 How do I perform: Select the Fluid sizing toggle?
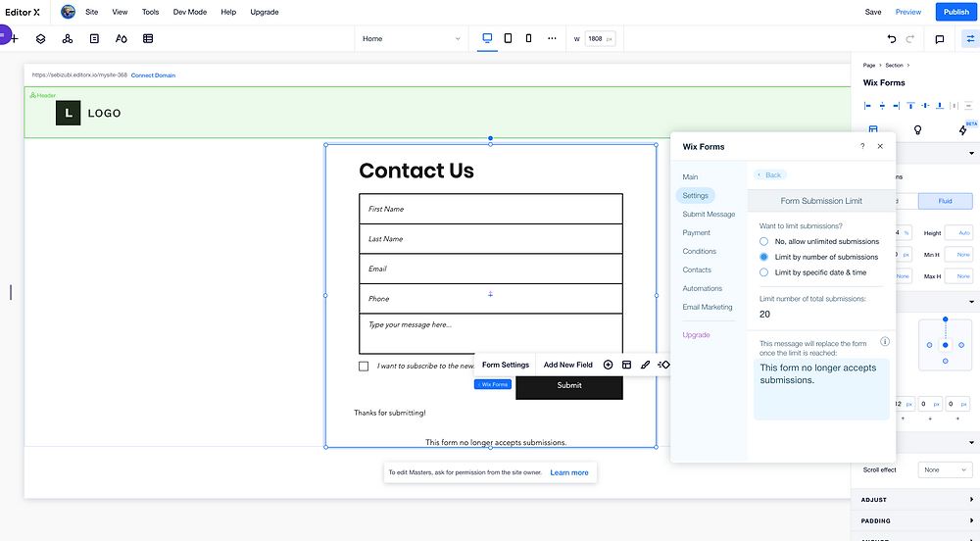click(945, 201)
